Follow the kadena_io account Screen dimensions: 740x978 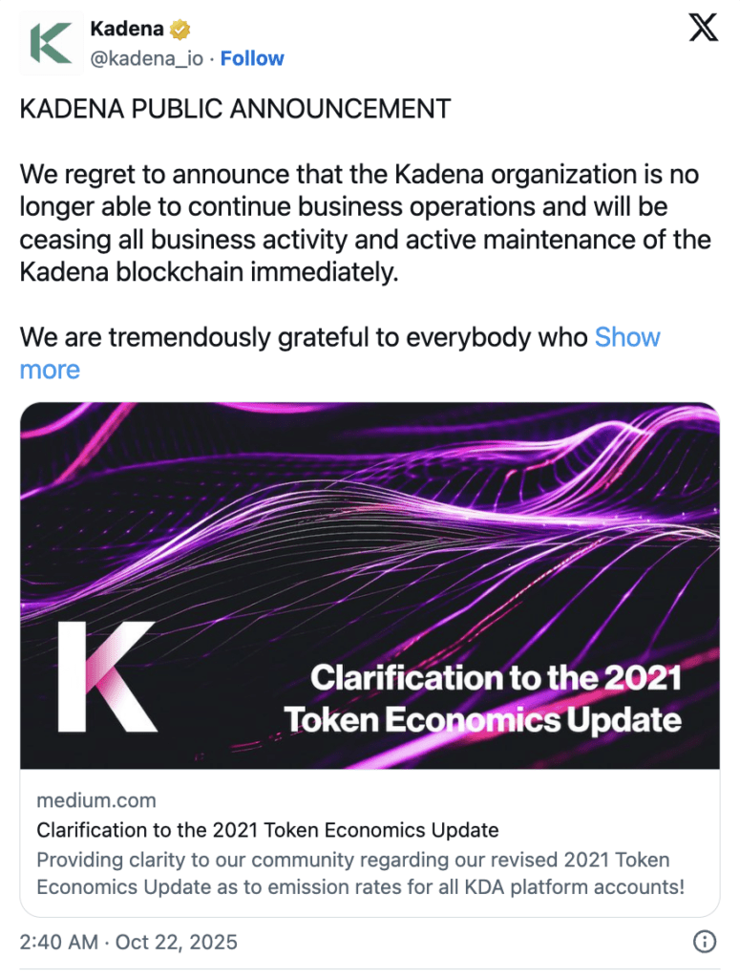[x=252, y=58]
